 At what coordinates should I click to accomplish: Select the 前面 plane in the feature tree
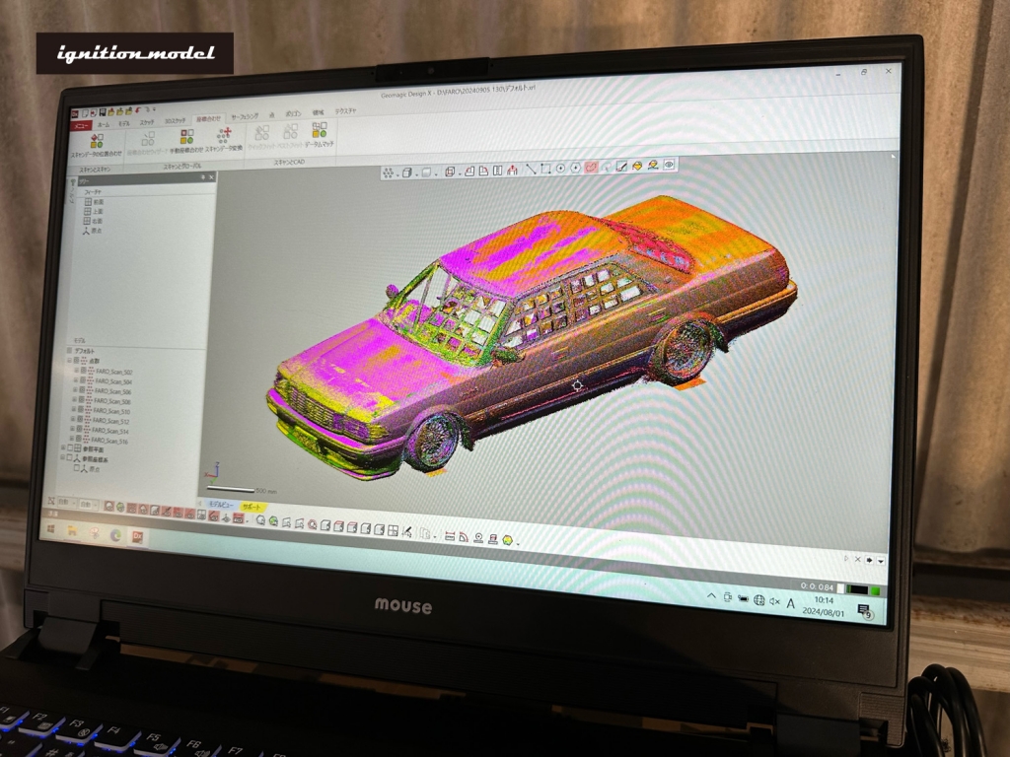pyautogui.click(x=93, y=201)
